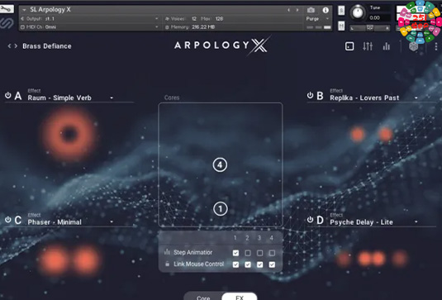The width and height of the screenshot is (442, 300).
Task: Uncheck Link Mouse Control for core 2
Action: pyautogui.click(x=248, y=264)
